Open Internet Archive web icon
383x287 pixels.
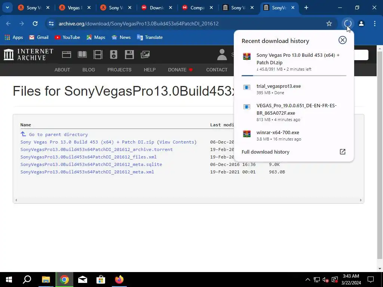coord(67,55)
